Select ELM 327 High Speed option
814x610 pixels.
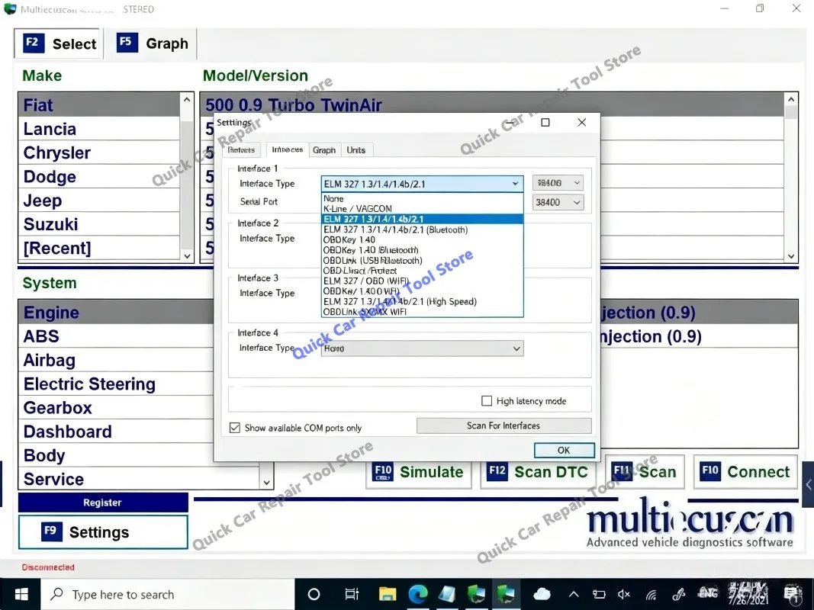click(422, 301)
